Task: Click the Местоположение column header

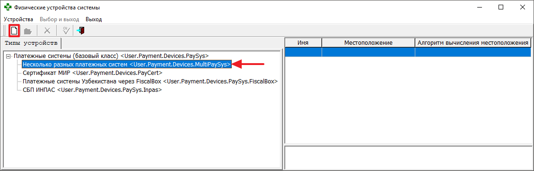Action: (x=368, y=43)
